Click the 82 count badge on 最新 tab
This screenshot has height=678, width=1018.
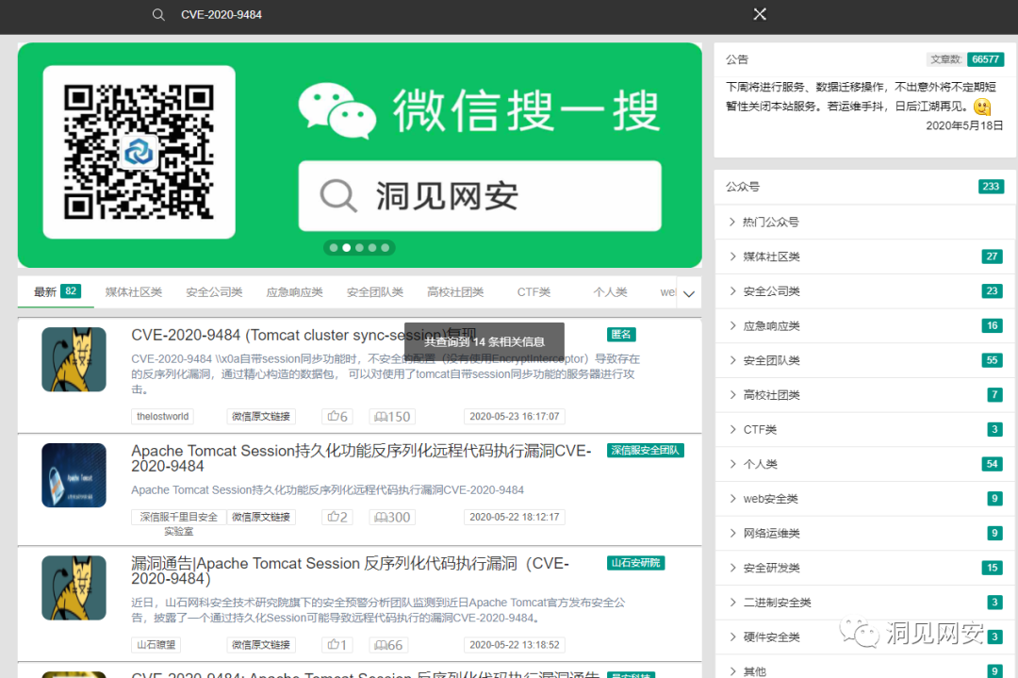[x=71, y=291]
